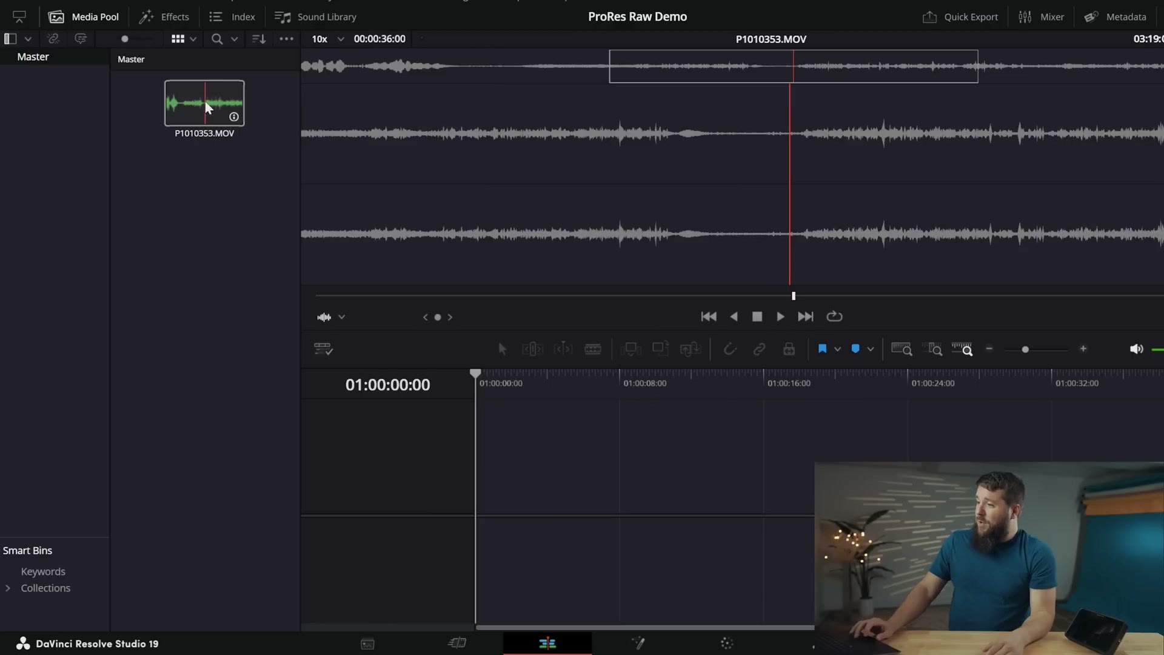This screenshot has width=1164, height=655.
Task: Click the timeline zoom slider handle
Action: [x=1025, y=350]
